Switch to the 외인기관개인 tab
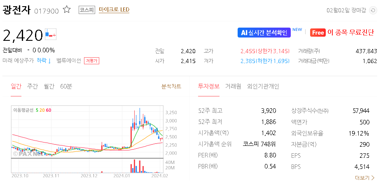This screenshot has width=383, height=185. (x=263, y=86)
